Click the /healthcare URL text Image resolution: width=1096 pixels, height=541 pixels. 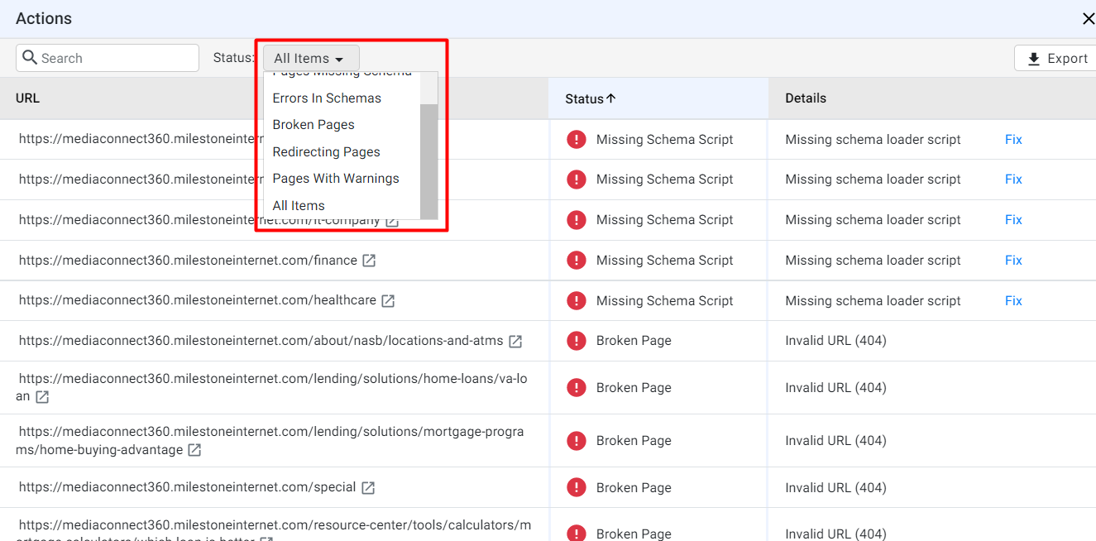[198, 300]
